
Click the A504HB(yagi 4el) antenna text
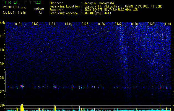coord(98,13)
